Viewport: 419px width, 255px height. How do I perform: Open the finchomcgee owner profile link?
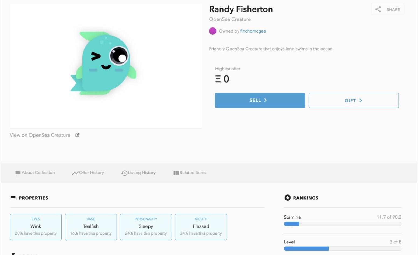[253, 31]
